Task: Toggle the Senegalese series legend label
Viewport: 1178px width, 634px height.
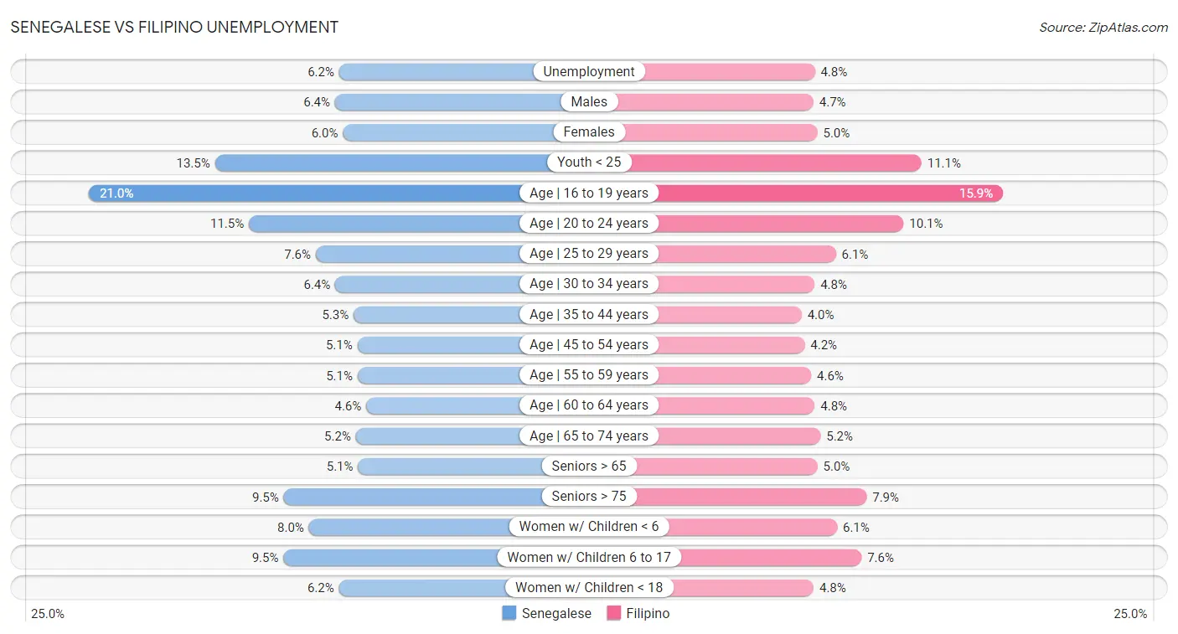Action: (x=556, y=613)
